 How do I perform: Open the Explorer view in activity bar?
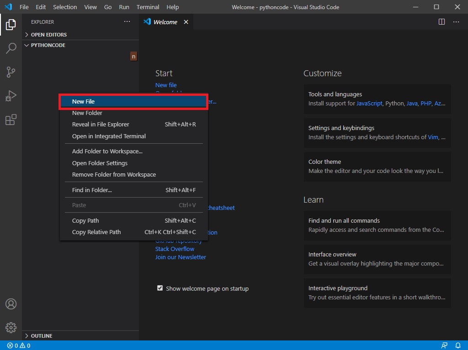pyautogui.click(x=11, y=25)
